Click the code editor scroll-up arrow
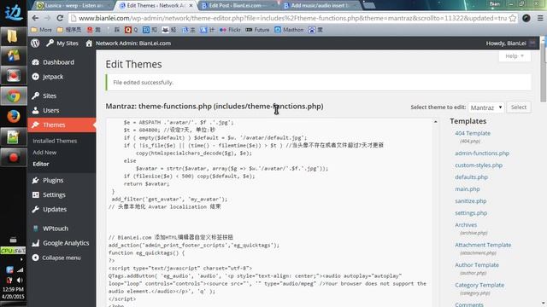Viewport: 547px width, 307px height. [435, 122]
